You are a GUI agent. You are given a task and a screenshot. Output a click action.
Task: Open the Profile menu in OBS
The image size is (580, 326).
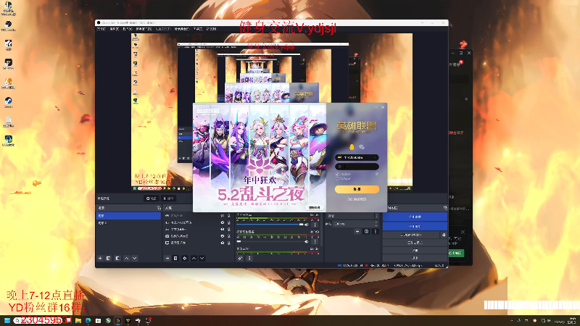coord(162,29)
